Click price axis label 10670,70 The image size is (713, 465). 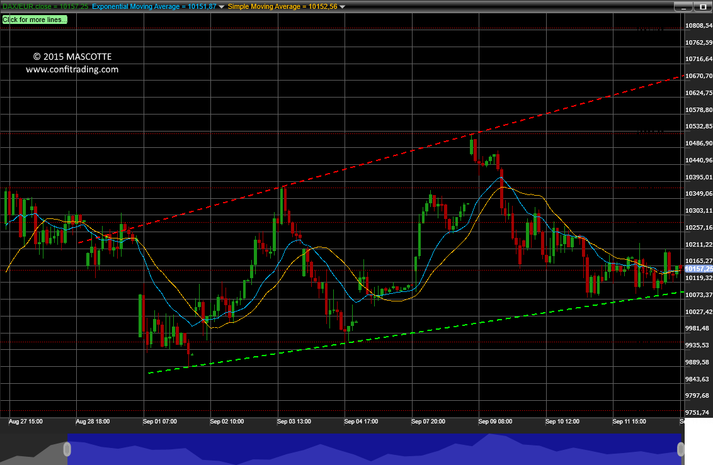(x=699, y=76)
